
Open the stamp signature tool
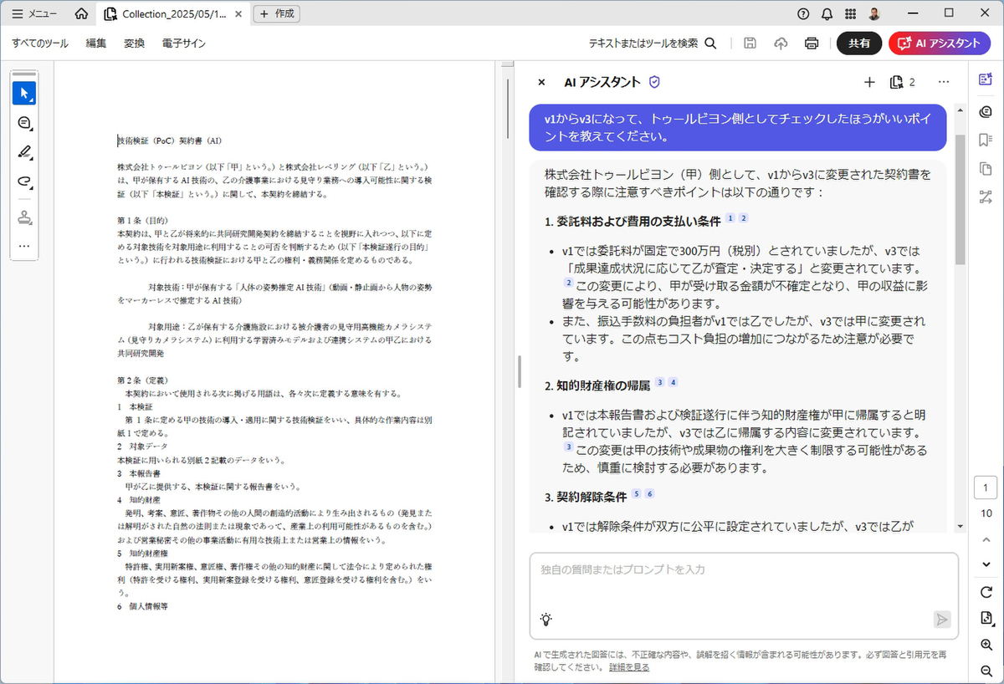(x=23, y=217)
